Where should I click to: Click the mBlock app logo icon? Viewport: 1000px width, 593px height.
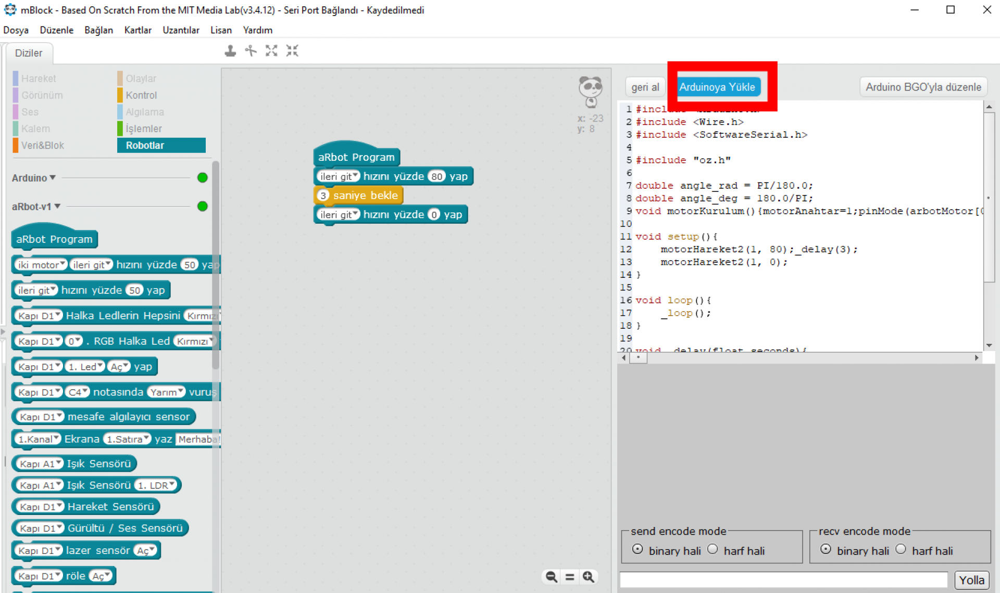click(x=10, y=9)
